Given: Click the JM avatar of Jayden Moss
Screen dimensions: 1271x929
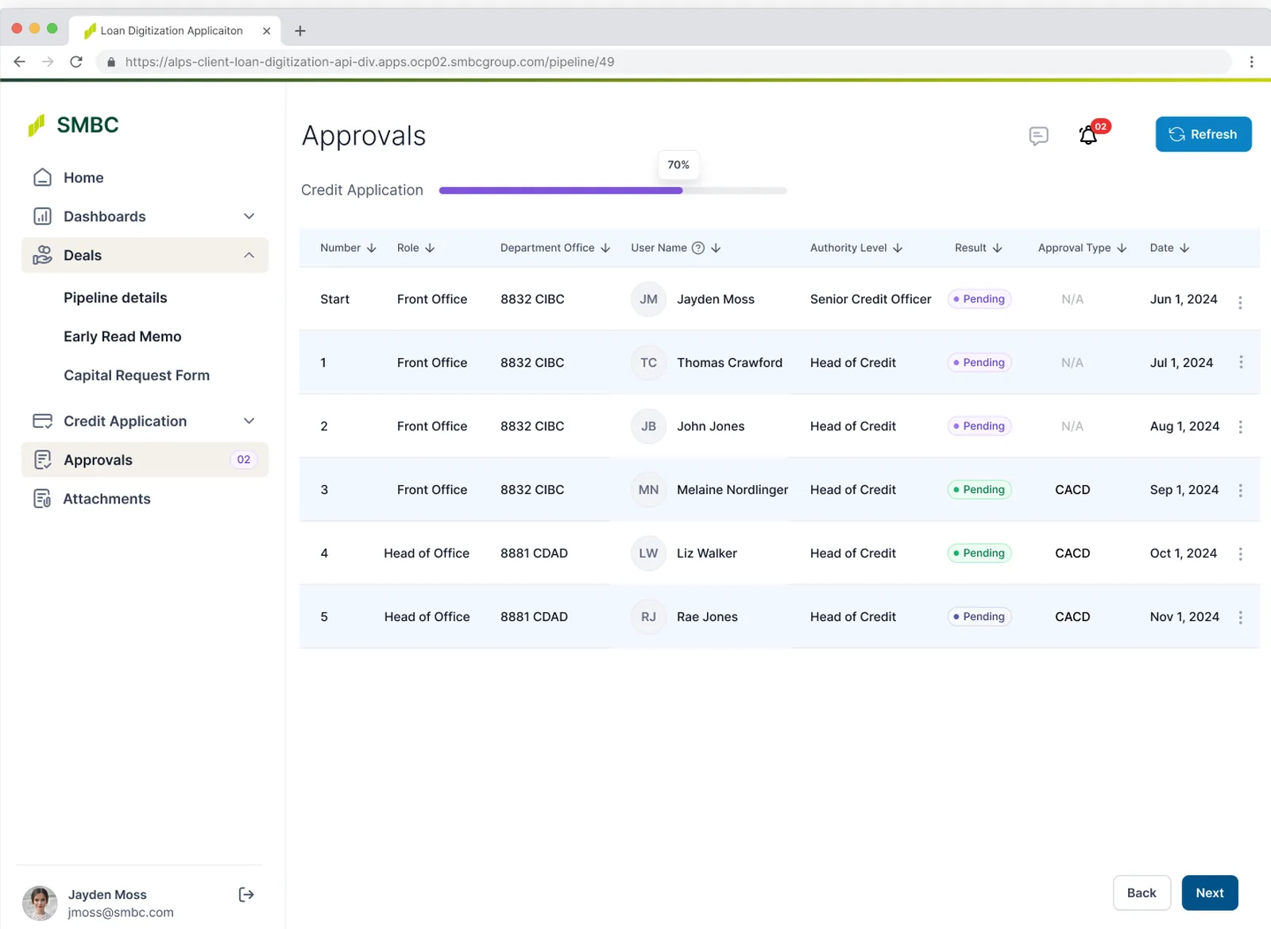Looking at the screenshot, I should coord(648,299).
